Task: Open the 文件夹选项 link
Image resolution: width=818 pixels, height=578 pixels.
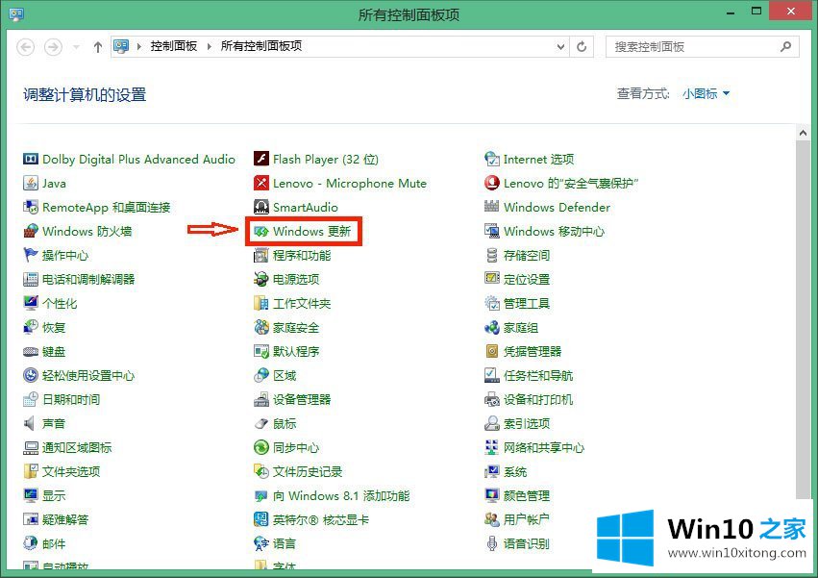Action: (x=71, y=471)
